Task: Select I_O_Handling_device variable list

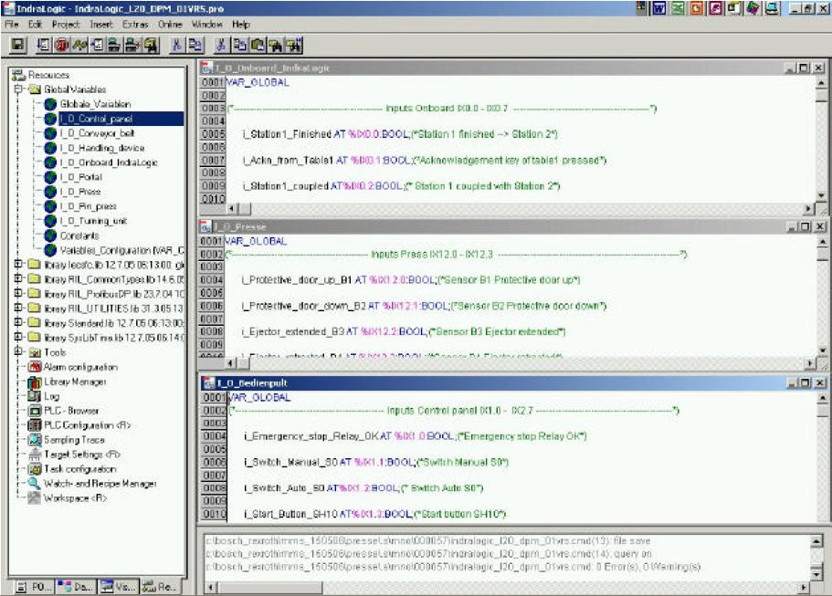Action: pyautogui.click(x=102, y=148)
